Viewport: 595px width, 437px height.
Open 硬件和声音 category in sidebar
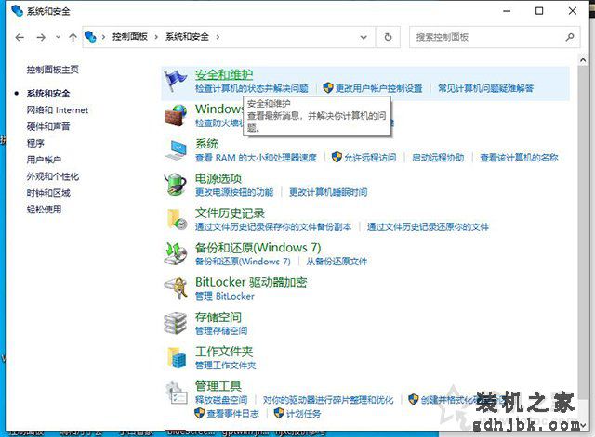48,126
